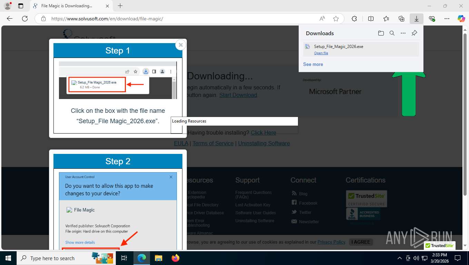
Task: Click the TrustedSite certified badge
Action: [x=367, y=199]
